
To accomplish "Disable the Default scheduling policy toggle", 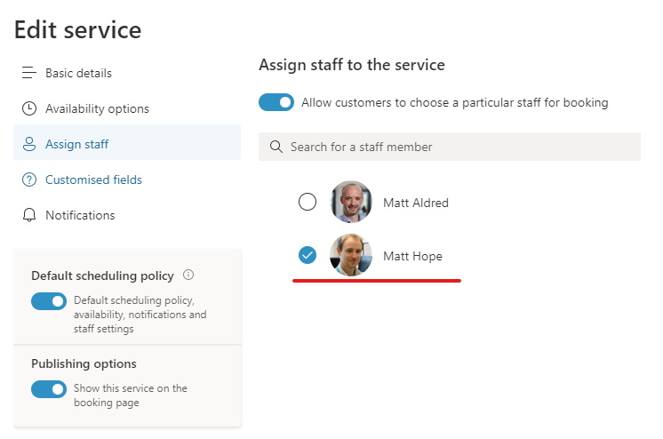I will tap(49, 301).
